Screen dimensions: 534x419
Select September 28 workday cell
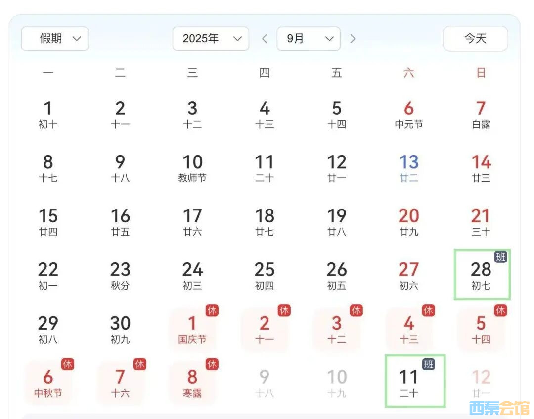pyautogui.click(x=481, y=275)
